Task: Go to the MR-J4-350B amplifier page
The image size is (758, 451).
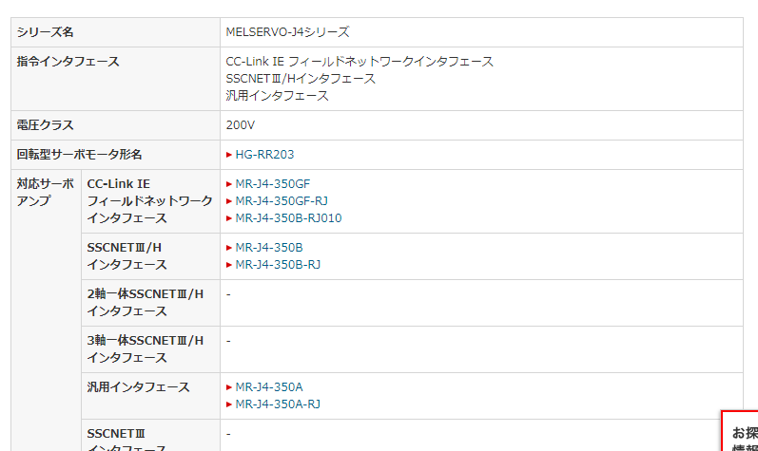Action: click(269, 247)
